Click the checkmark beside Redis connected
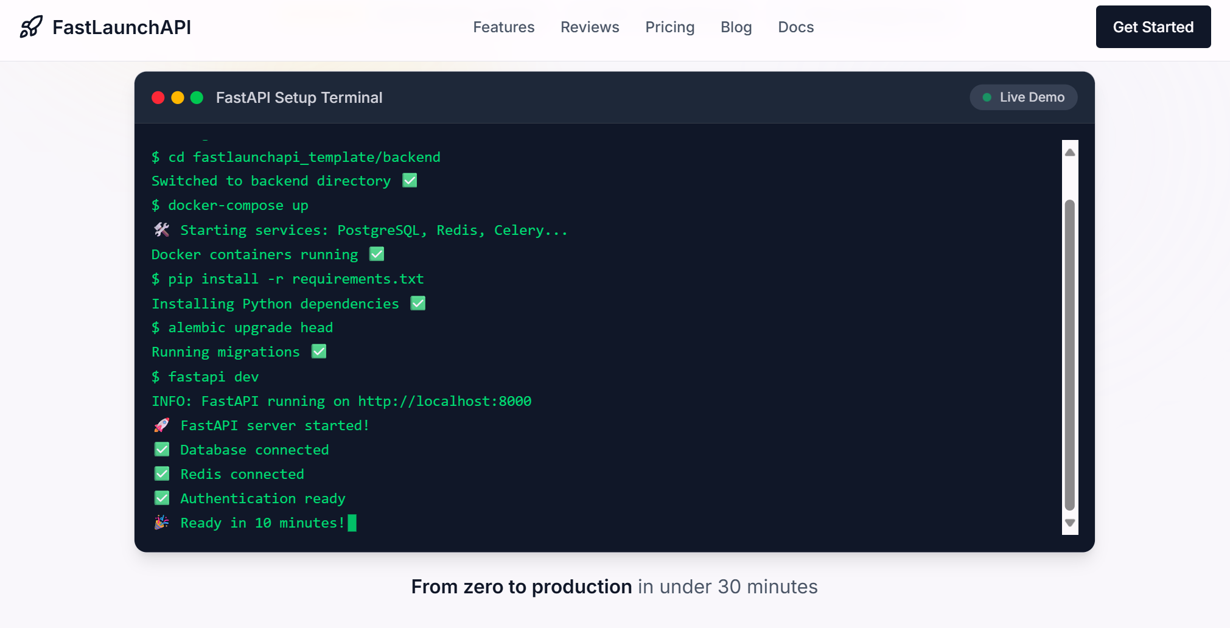 pos(162,474)
